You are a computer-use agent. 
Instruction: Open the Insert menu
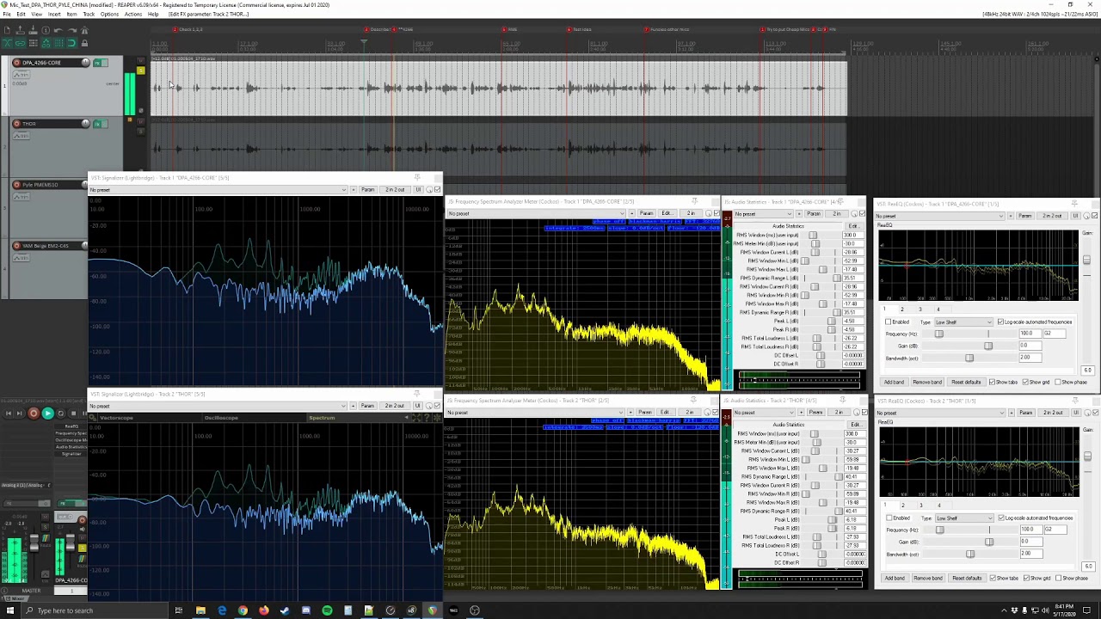pyautogui.click(x=54, y=15)
